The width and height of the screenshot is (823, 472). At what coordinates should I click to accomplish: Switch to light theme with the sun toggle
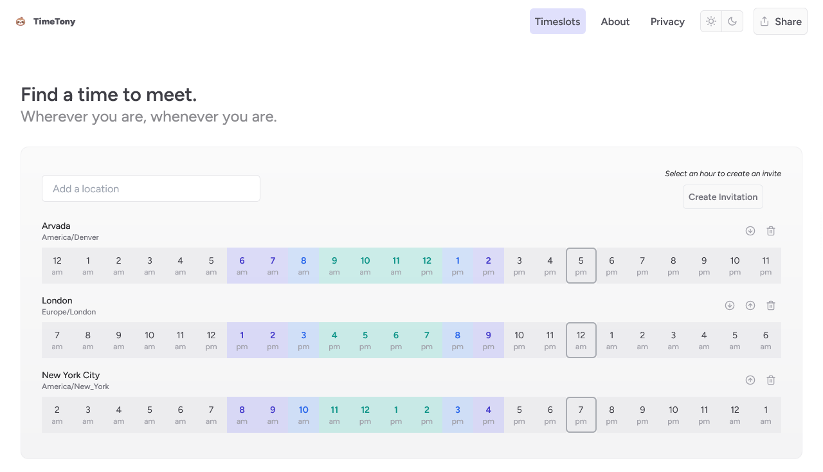[x=711, y=21]
